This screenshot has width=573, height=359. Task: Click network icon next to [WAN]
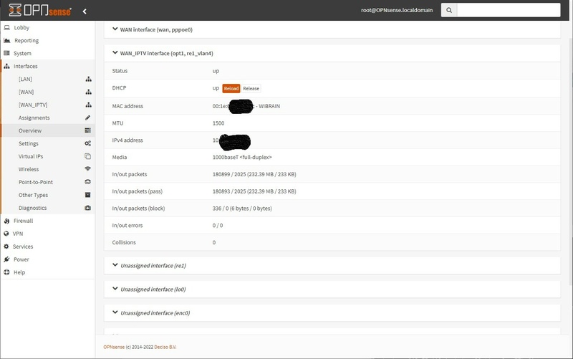88,92
